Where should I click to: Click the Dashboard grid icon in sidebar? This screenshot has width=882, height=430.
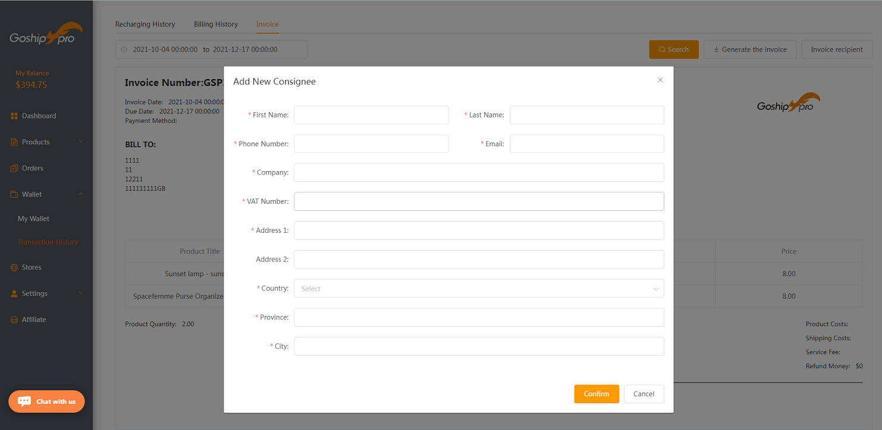pyautogui.click(x=14, y=116)
